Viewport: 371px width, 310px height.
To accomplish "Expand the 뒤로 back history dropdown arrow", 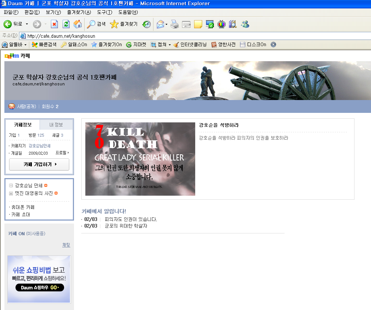I will point(27,24).
